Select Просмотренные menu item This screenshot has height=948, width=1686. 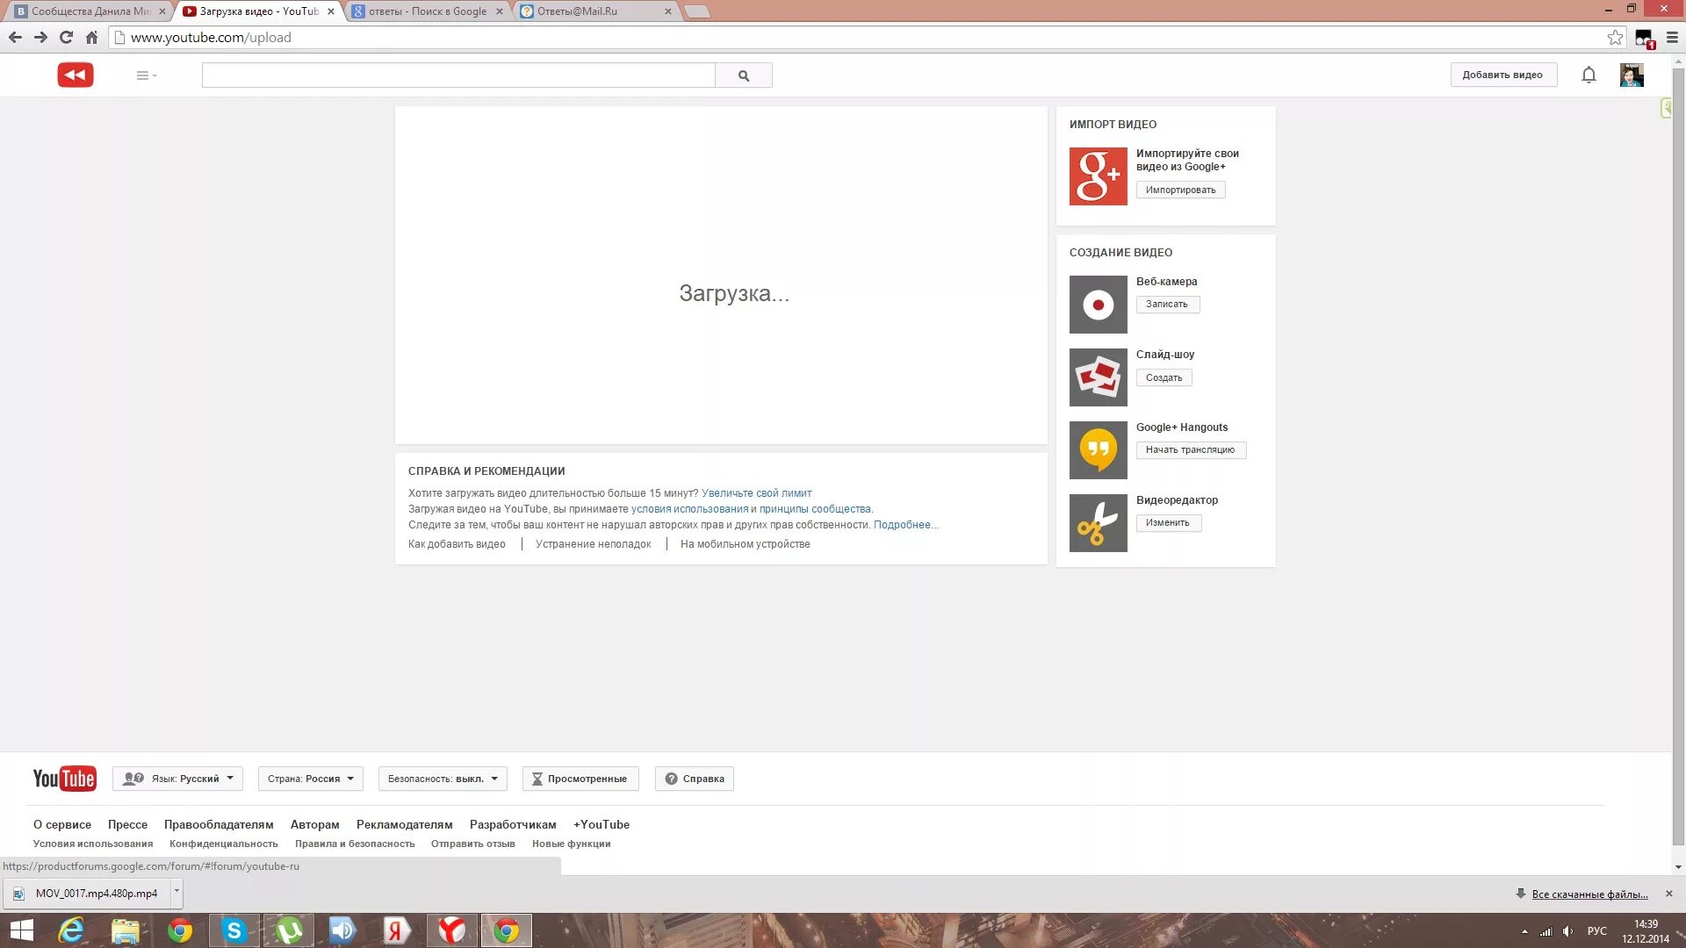click(x=579, y=778)
